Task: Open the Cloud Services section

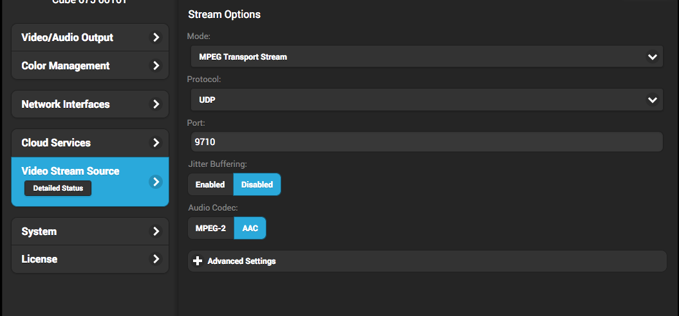Action: 56,143
